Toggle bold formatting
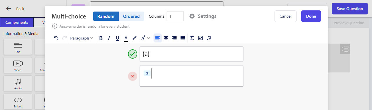 (101, 38)
